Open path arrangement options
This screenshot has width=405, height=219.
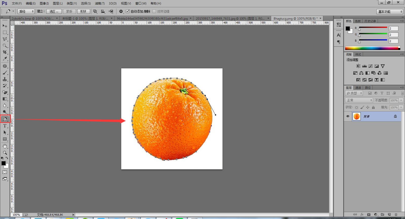[111, 11]
